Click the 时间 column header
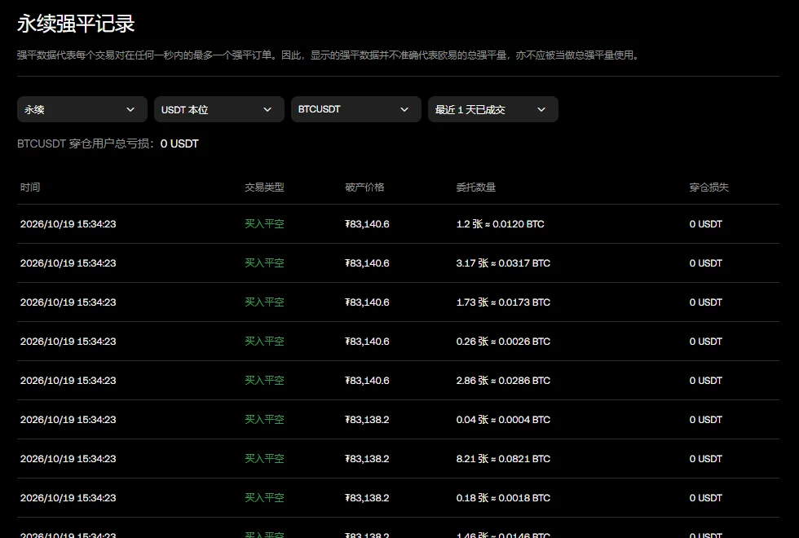The image size is (799, 538). pyautogui.click(x=30, y=187)
